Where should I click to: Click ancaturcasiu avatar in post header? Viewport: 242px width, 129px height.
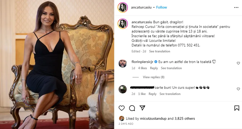(x=123, y=8)
